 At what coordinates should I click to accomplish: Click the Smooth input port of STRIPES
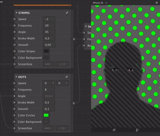15,45
